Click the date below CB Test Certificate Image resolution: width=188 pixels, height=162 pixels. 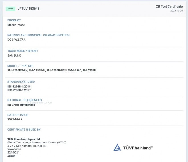tap(176, 11)
